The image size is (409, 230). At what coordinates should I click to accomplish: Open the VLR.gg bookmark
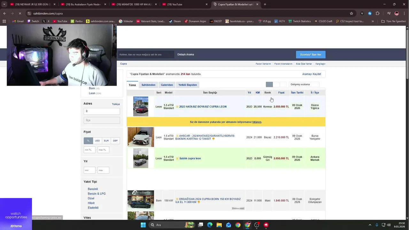(x=265, y=21)
